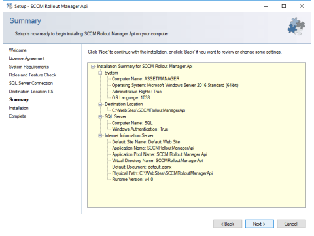
Task: Select Roles and Feature Check step
Action: pos(33,75)
